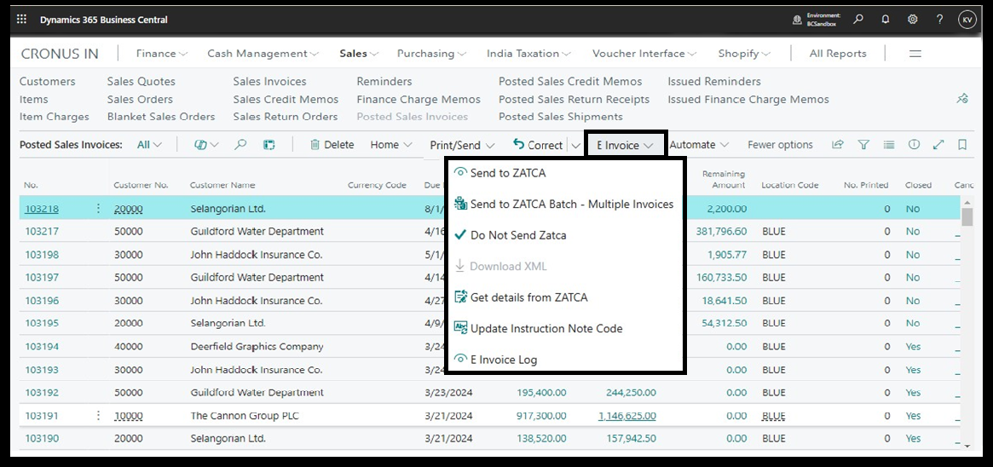This screenshot has height=467, width=993.
Task: Click the scrollbar down arrow
Action: pyautogui.click(x=967, y=446)
